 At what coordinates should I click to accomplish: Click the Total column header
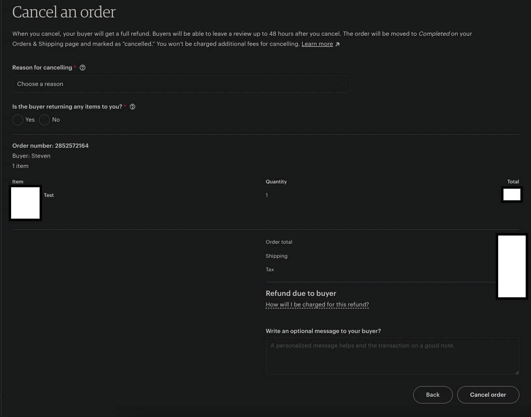pyautogui.click(x=513, y=181)
